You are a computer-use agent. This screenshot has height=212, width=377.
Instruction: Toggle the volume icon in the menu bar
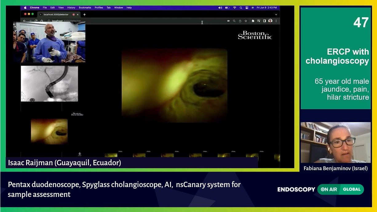pos(220,7)
